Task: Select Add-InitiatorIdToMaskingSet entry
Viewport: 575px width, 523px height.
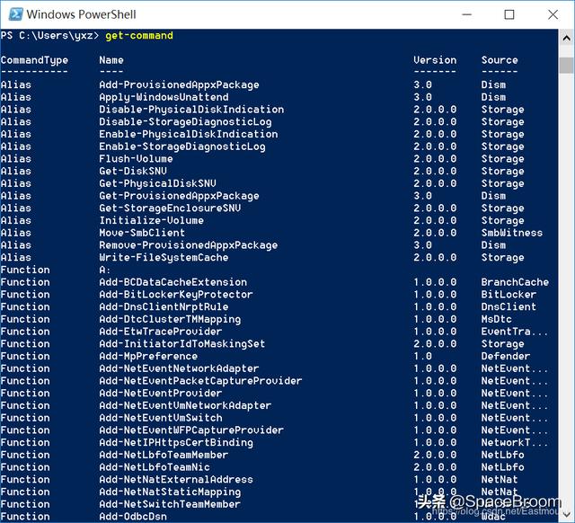Action: click(x=181, y=343)
